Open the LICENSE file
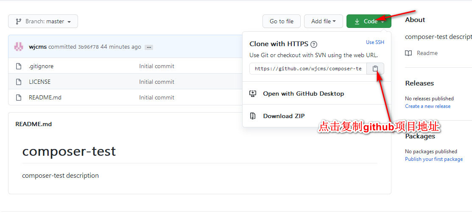472x215 pixels. (40, 82)
